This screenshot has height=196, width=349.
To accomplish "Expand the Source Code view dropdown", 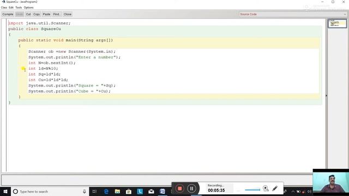I will point(293,14).
